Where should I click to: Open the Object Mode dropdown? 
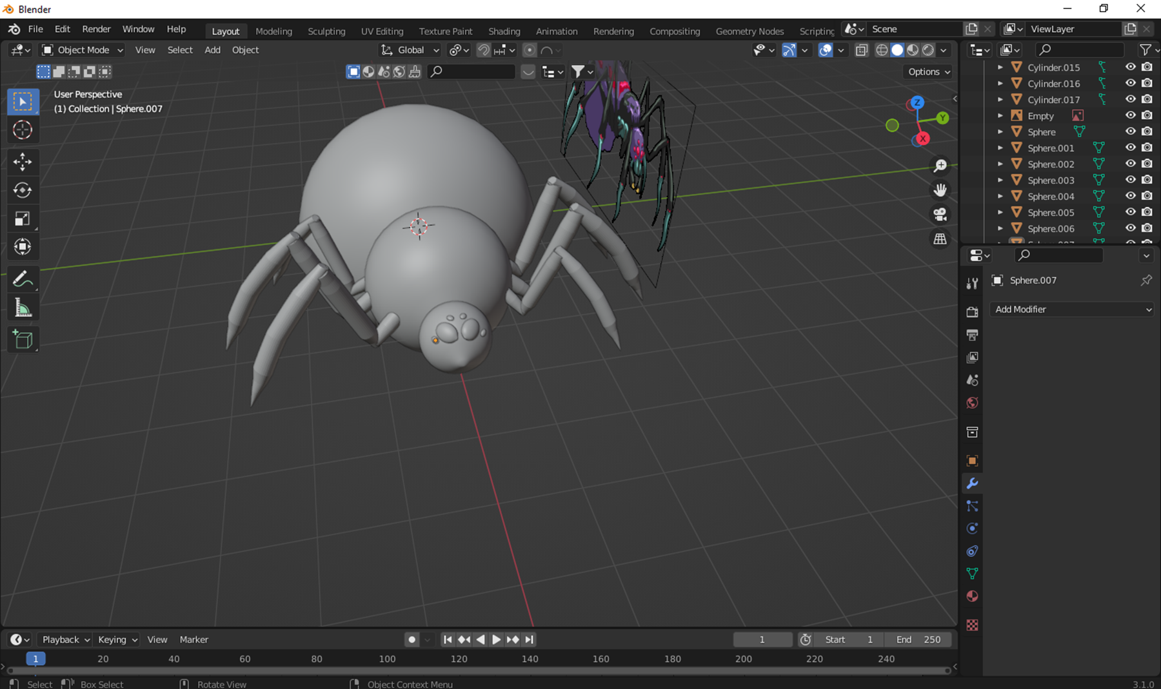tap(83, 50)
